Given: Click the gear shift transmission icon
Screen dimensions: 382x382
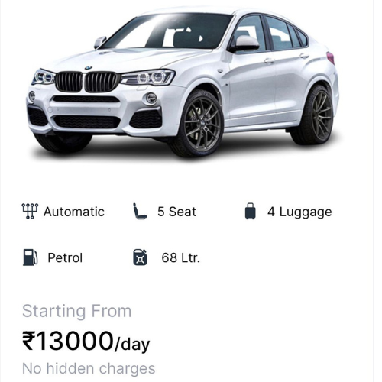Looking at the screenshot, I should coord(30,211).
